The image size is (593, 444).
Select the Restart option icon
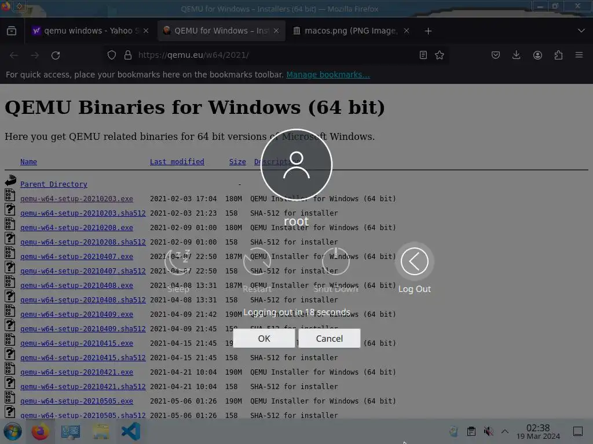tap(257, 261)
